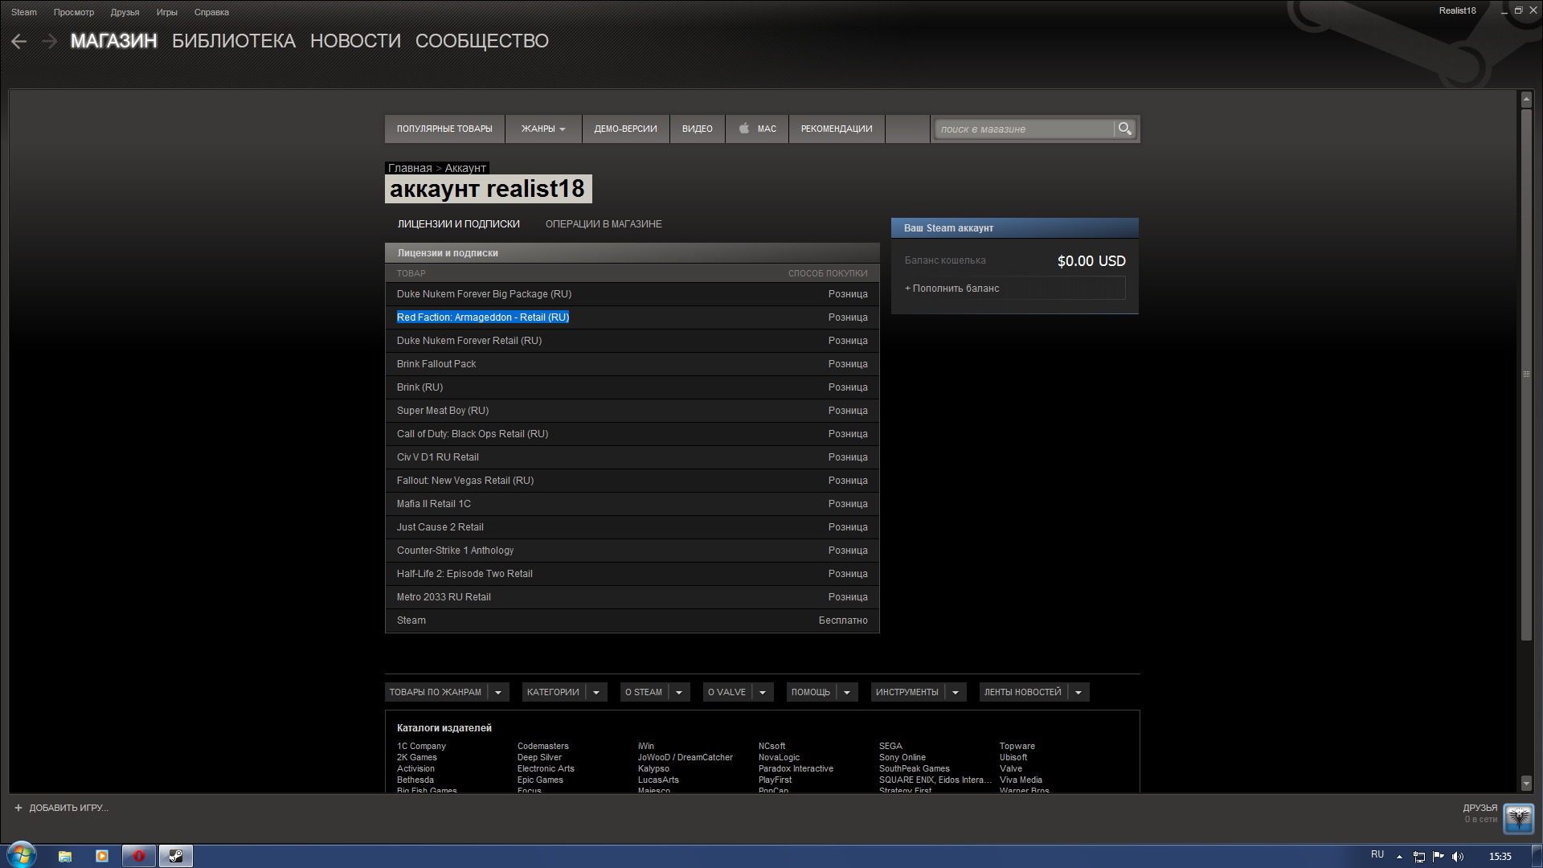Expand the Жанры dropdown
Screen dimensions: 1543x868
click(x=543, y=129)
